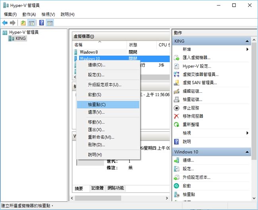
Task: Click the 編輯磁碟 pencil icon
Action: tap(177, 91)
